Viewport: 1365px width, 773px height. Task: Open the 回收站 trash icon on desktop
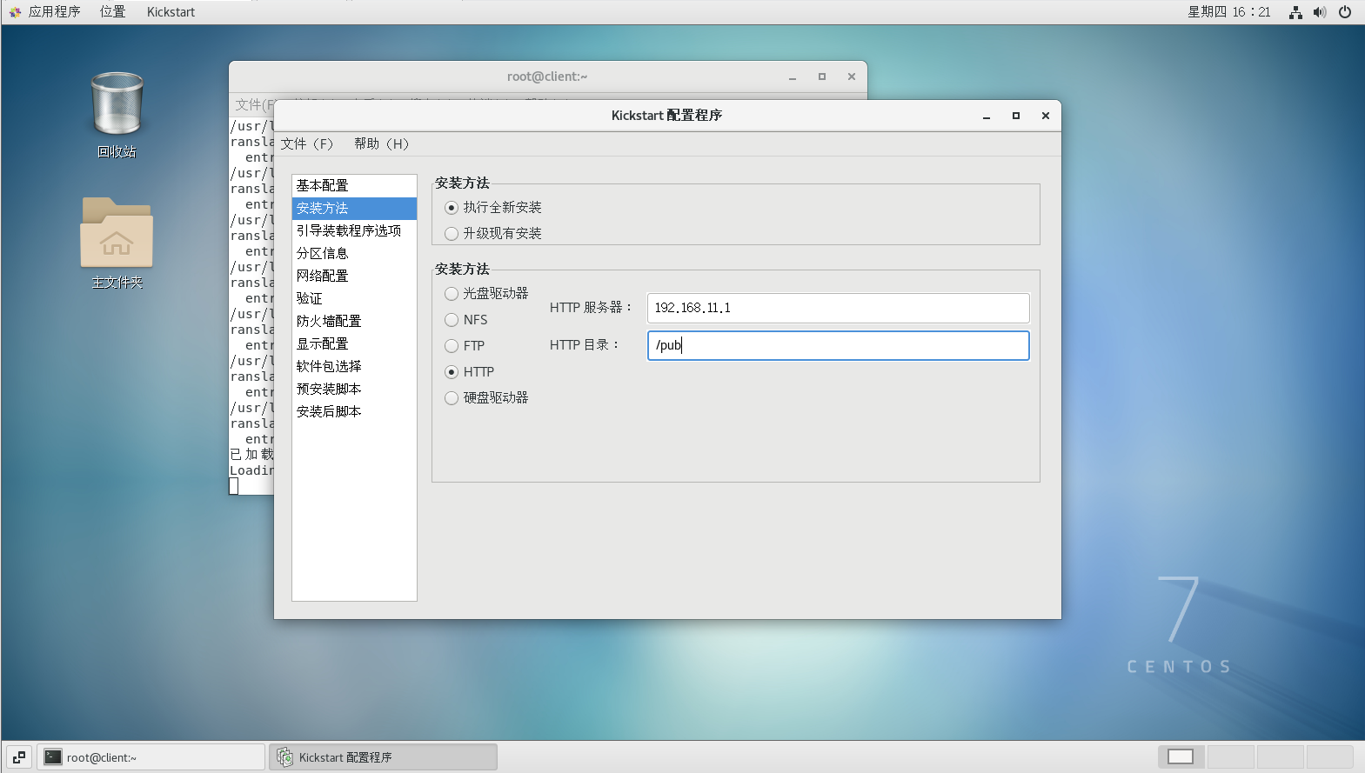[117, 104]
